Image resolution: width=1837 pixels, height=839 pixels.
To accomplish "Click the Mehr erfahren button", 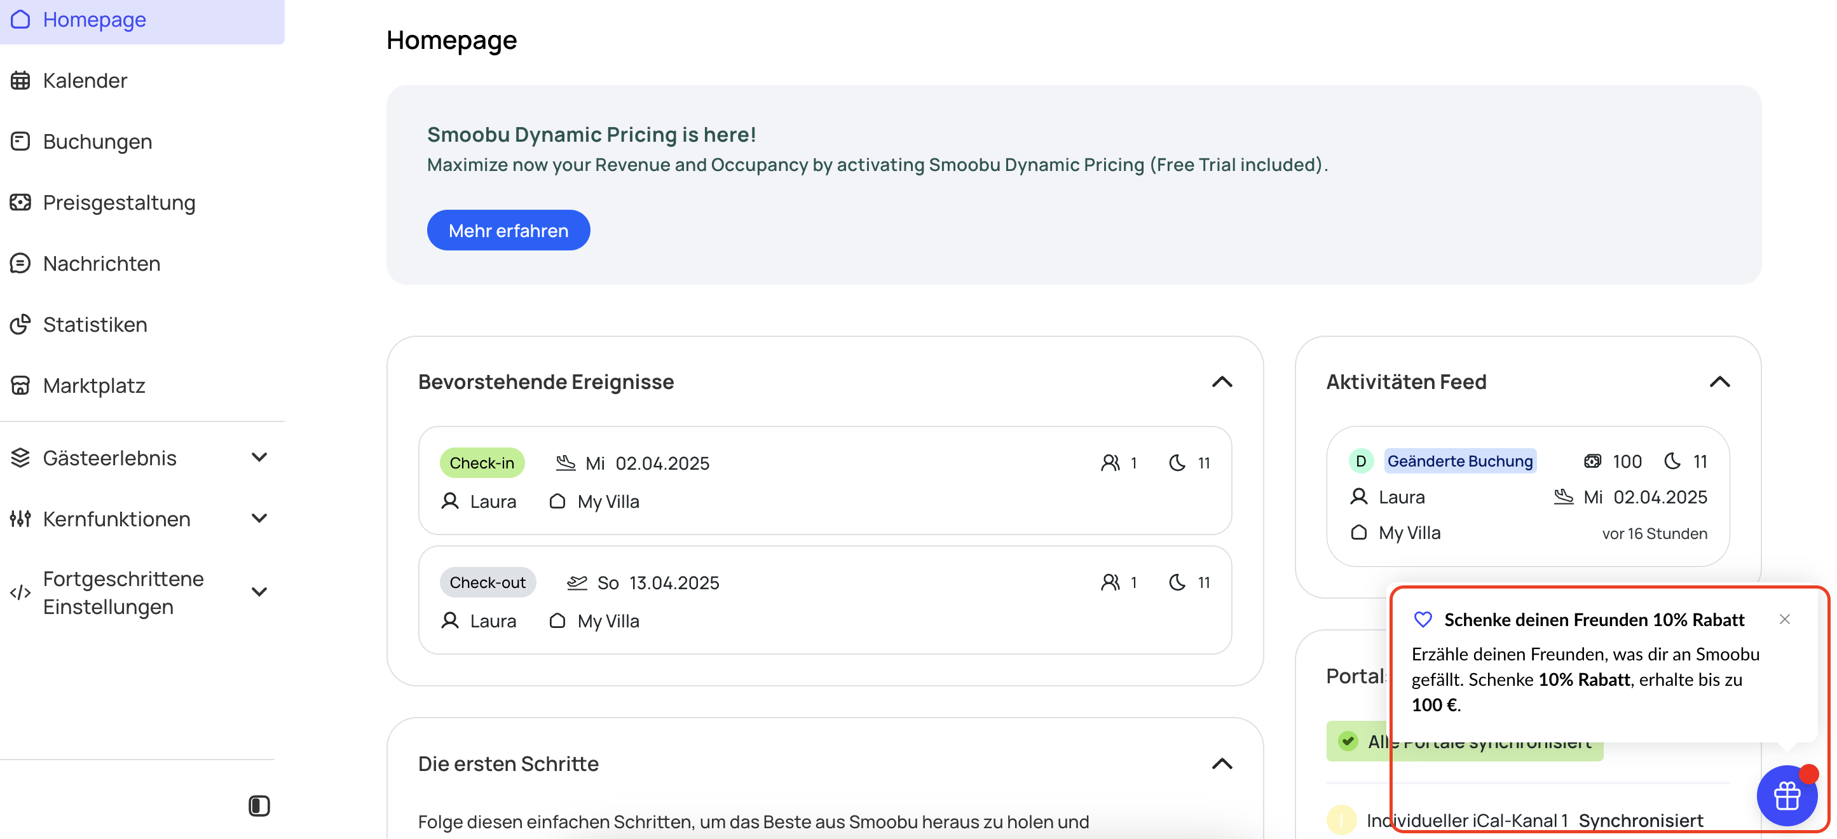I will (x=509, y=230).
